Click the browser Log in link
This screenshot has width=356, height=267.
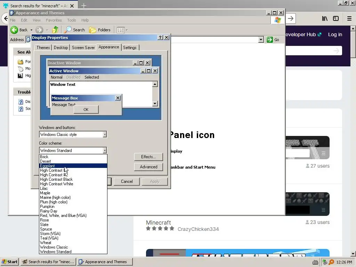[x=335, y=34]
